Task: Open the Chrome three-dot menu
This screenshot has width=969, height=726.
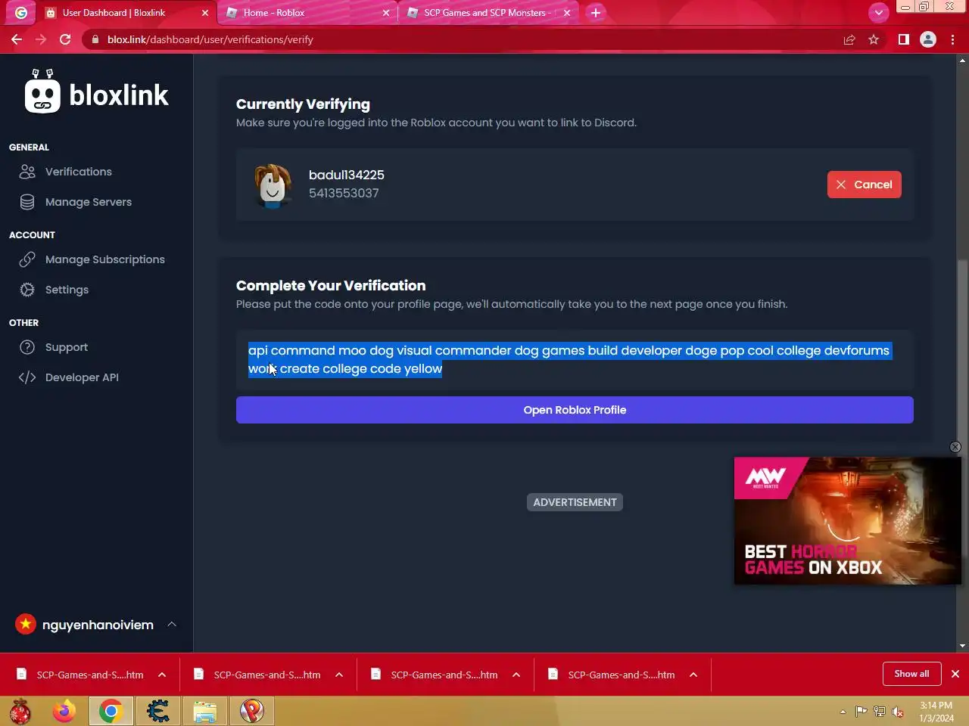Action: tap(952, 39)
